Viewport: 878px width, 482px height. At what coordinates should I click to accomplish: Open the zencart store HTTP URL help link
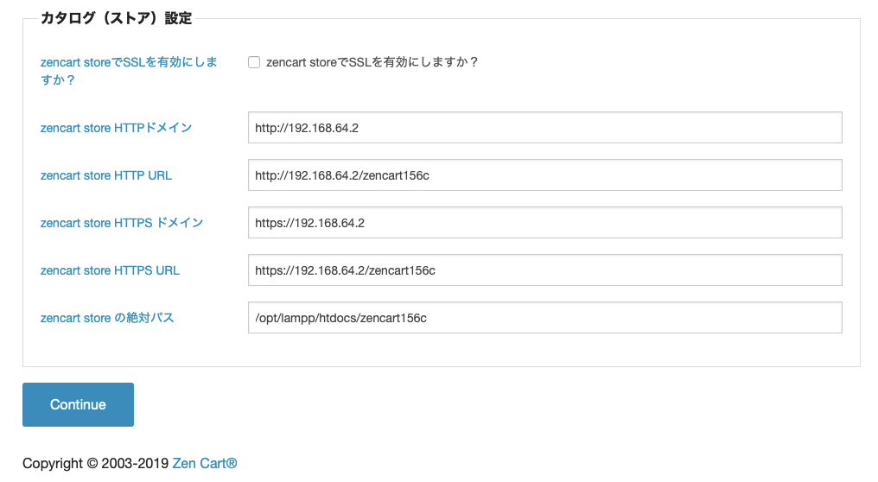[x=105, y=175]
